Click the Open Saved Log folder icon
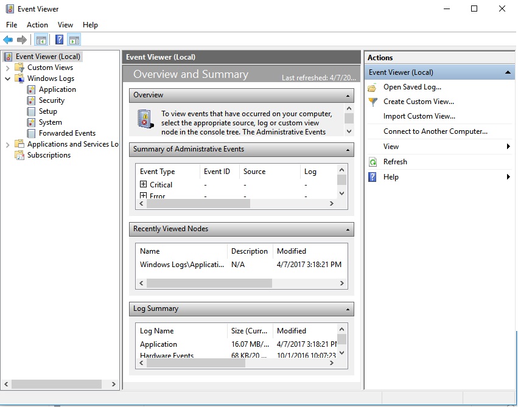Image resolution: width=518 pixels, height=407 pixels. coord(372,86)
